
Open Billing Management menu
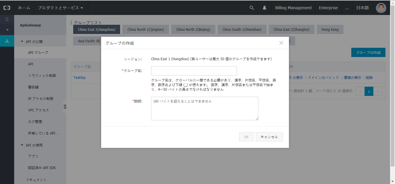click(293, 8)
